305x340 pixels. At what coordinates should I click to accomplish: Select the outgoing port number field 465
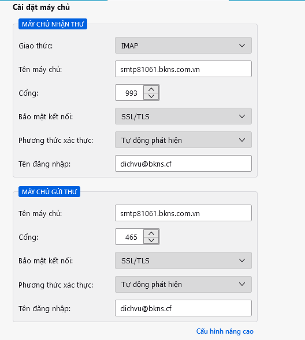click(x=129, y=237)
